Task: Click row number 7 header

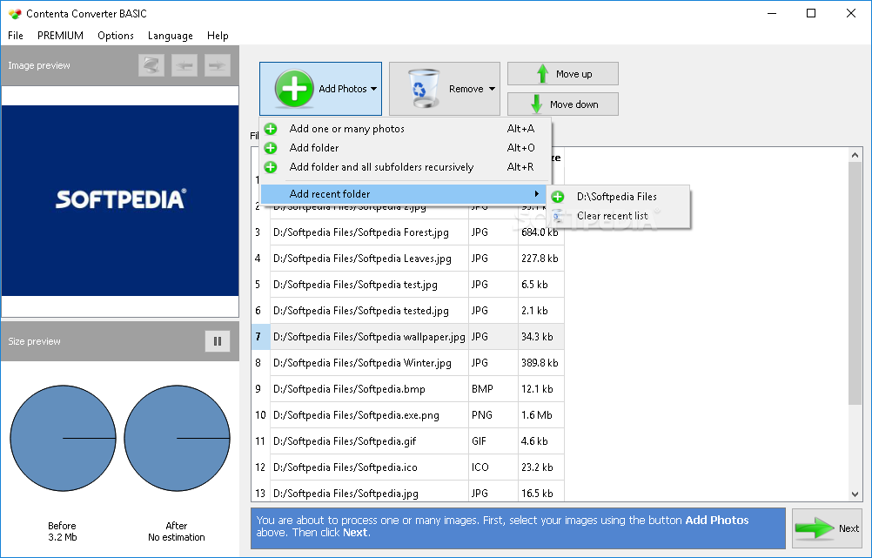Action: (260, 337)
